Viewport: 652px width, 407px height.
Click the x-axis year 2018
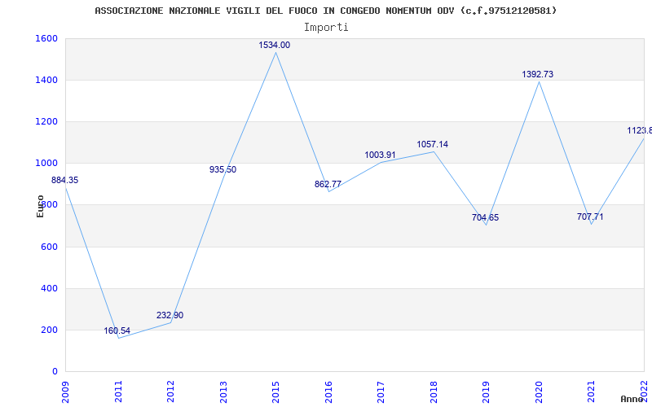click(434, 392)
